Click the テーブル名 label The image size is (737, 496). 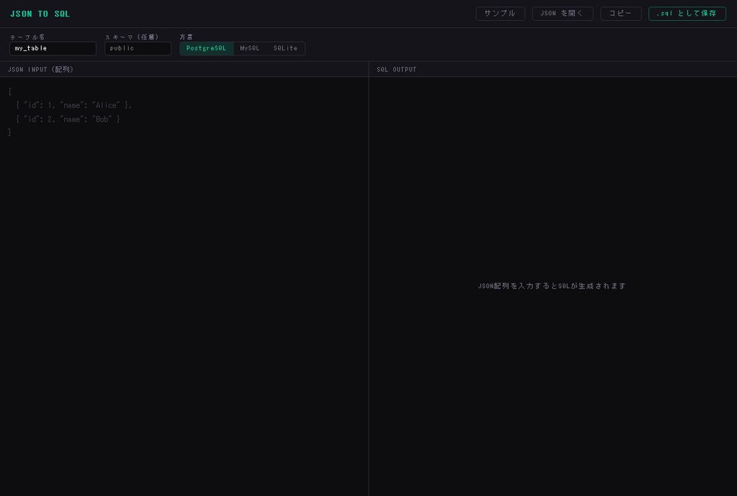click(x=27, y=37)
